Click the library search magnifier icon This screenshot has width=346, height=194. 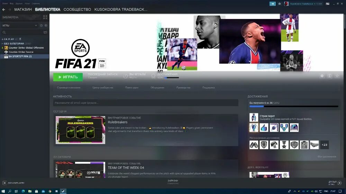click(4, 32)
